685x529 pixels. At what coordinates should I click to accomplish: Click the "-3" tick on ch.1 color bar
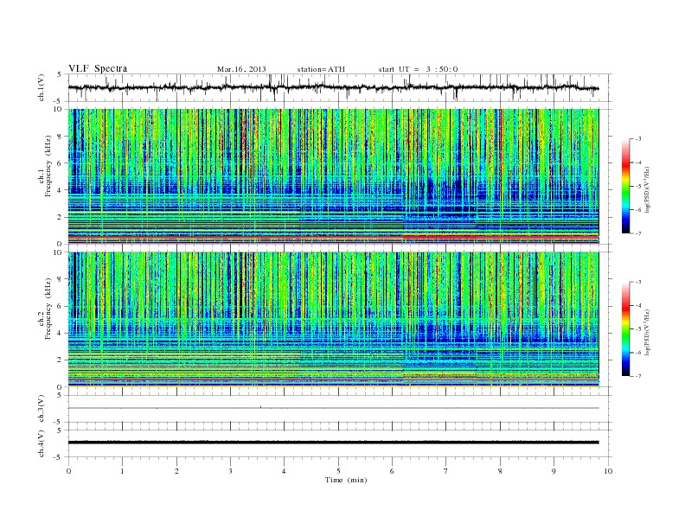click(x=638, y=139)
